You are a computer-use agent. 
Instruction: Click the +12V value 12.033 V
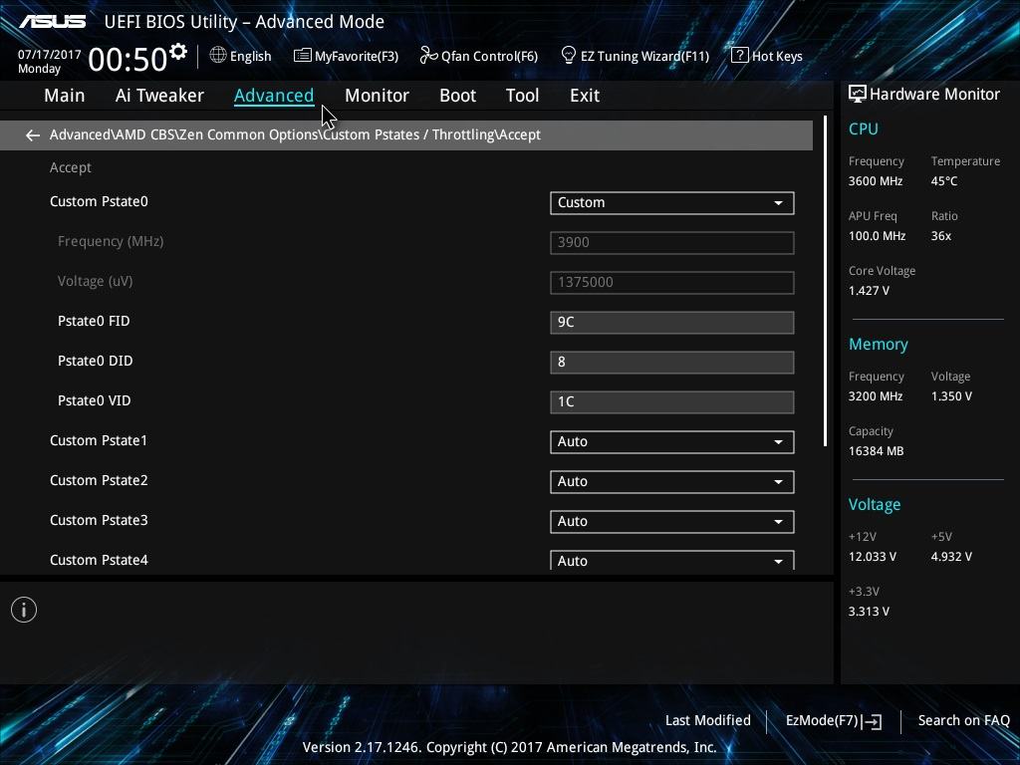[873, 557]
